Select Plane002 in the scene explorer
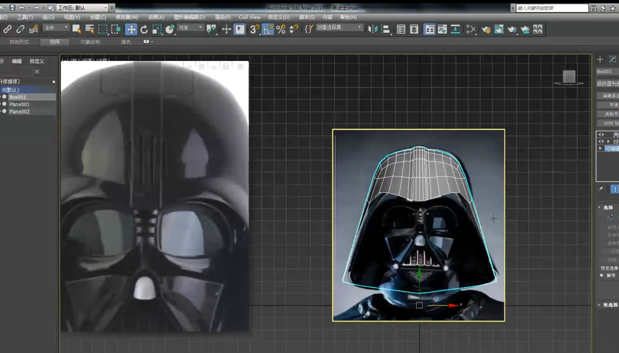The width and height of the screenshot is (619, 353). click(19, 112)
